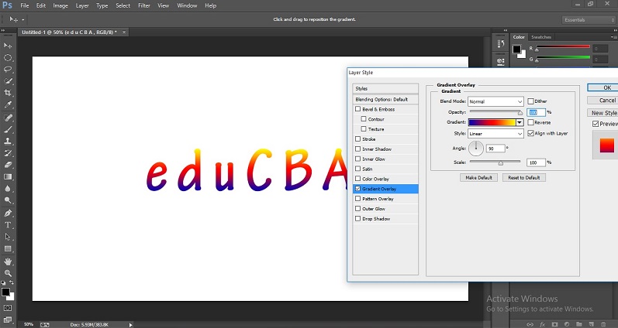The image size is (618, 328).
Task: Select Blending Options: Default entry
Action: [x=385, y=100]
